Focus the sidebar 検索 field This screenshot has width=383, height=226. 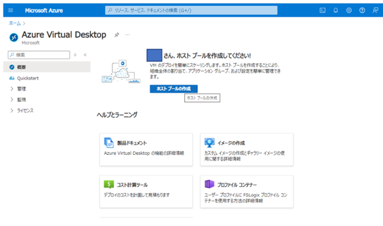coord(39,55)
